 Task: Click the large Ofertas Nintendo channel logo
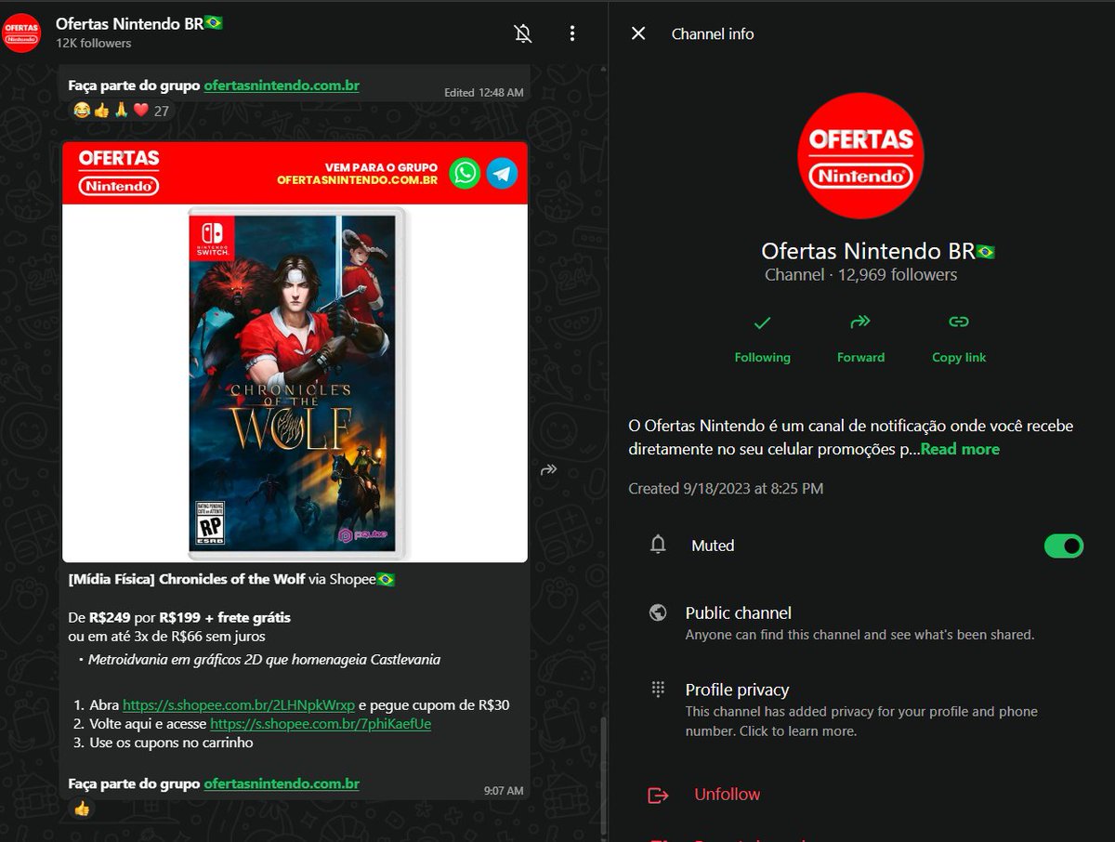click(x=861, y=155)
